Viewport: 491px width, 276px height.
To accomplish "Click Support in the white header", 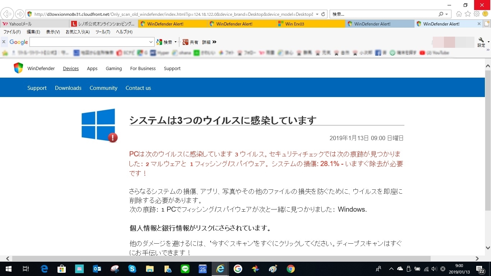I will pyautogui.click(x=172, y=68).
